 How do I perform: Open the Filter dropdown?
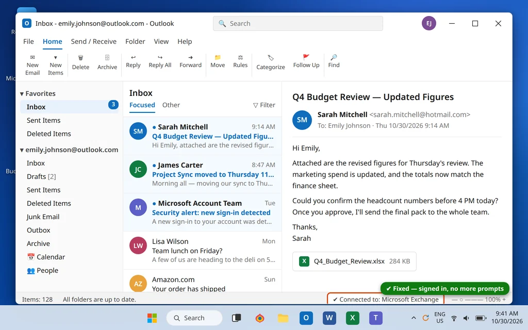264,105
